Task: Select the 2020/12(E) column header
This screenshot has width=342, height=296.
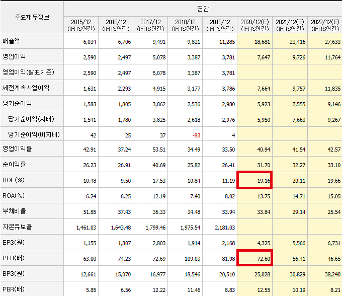Action: coord(255,25)
